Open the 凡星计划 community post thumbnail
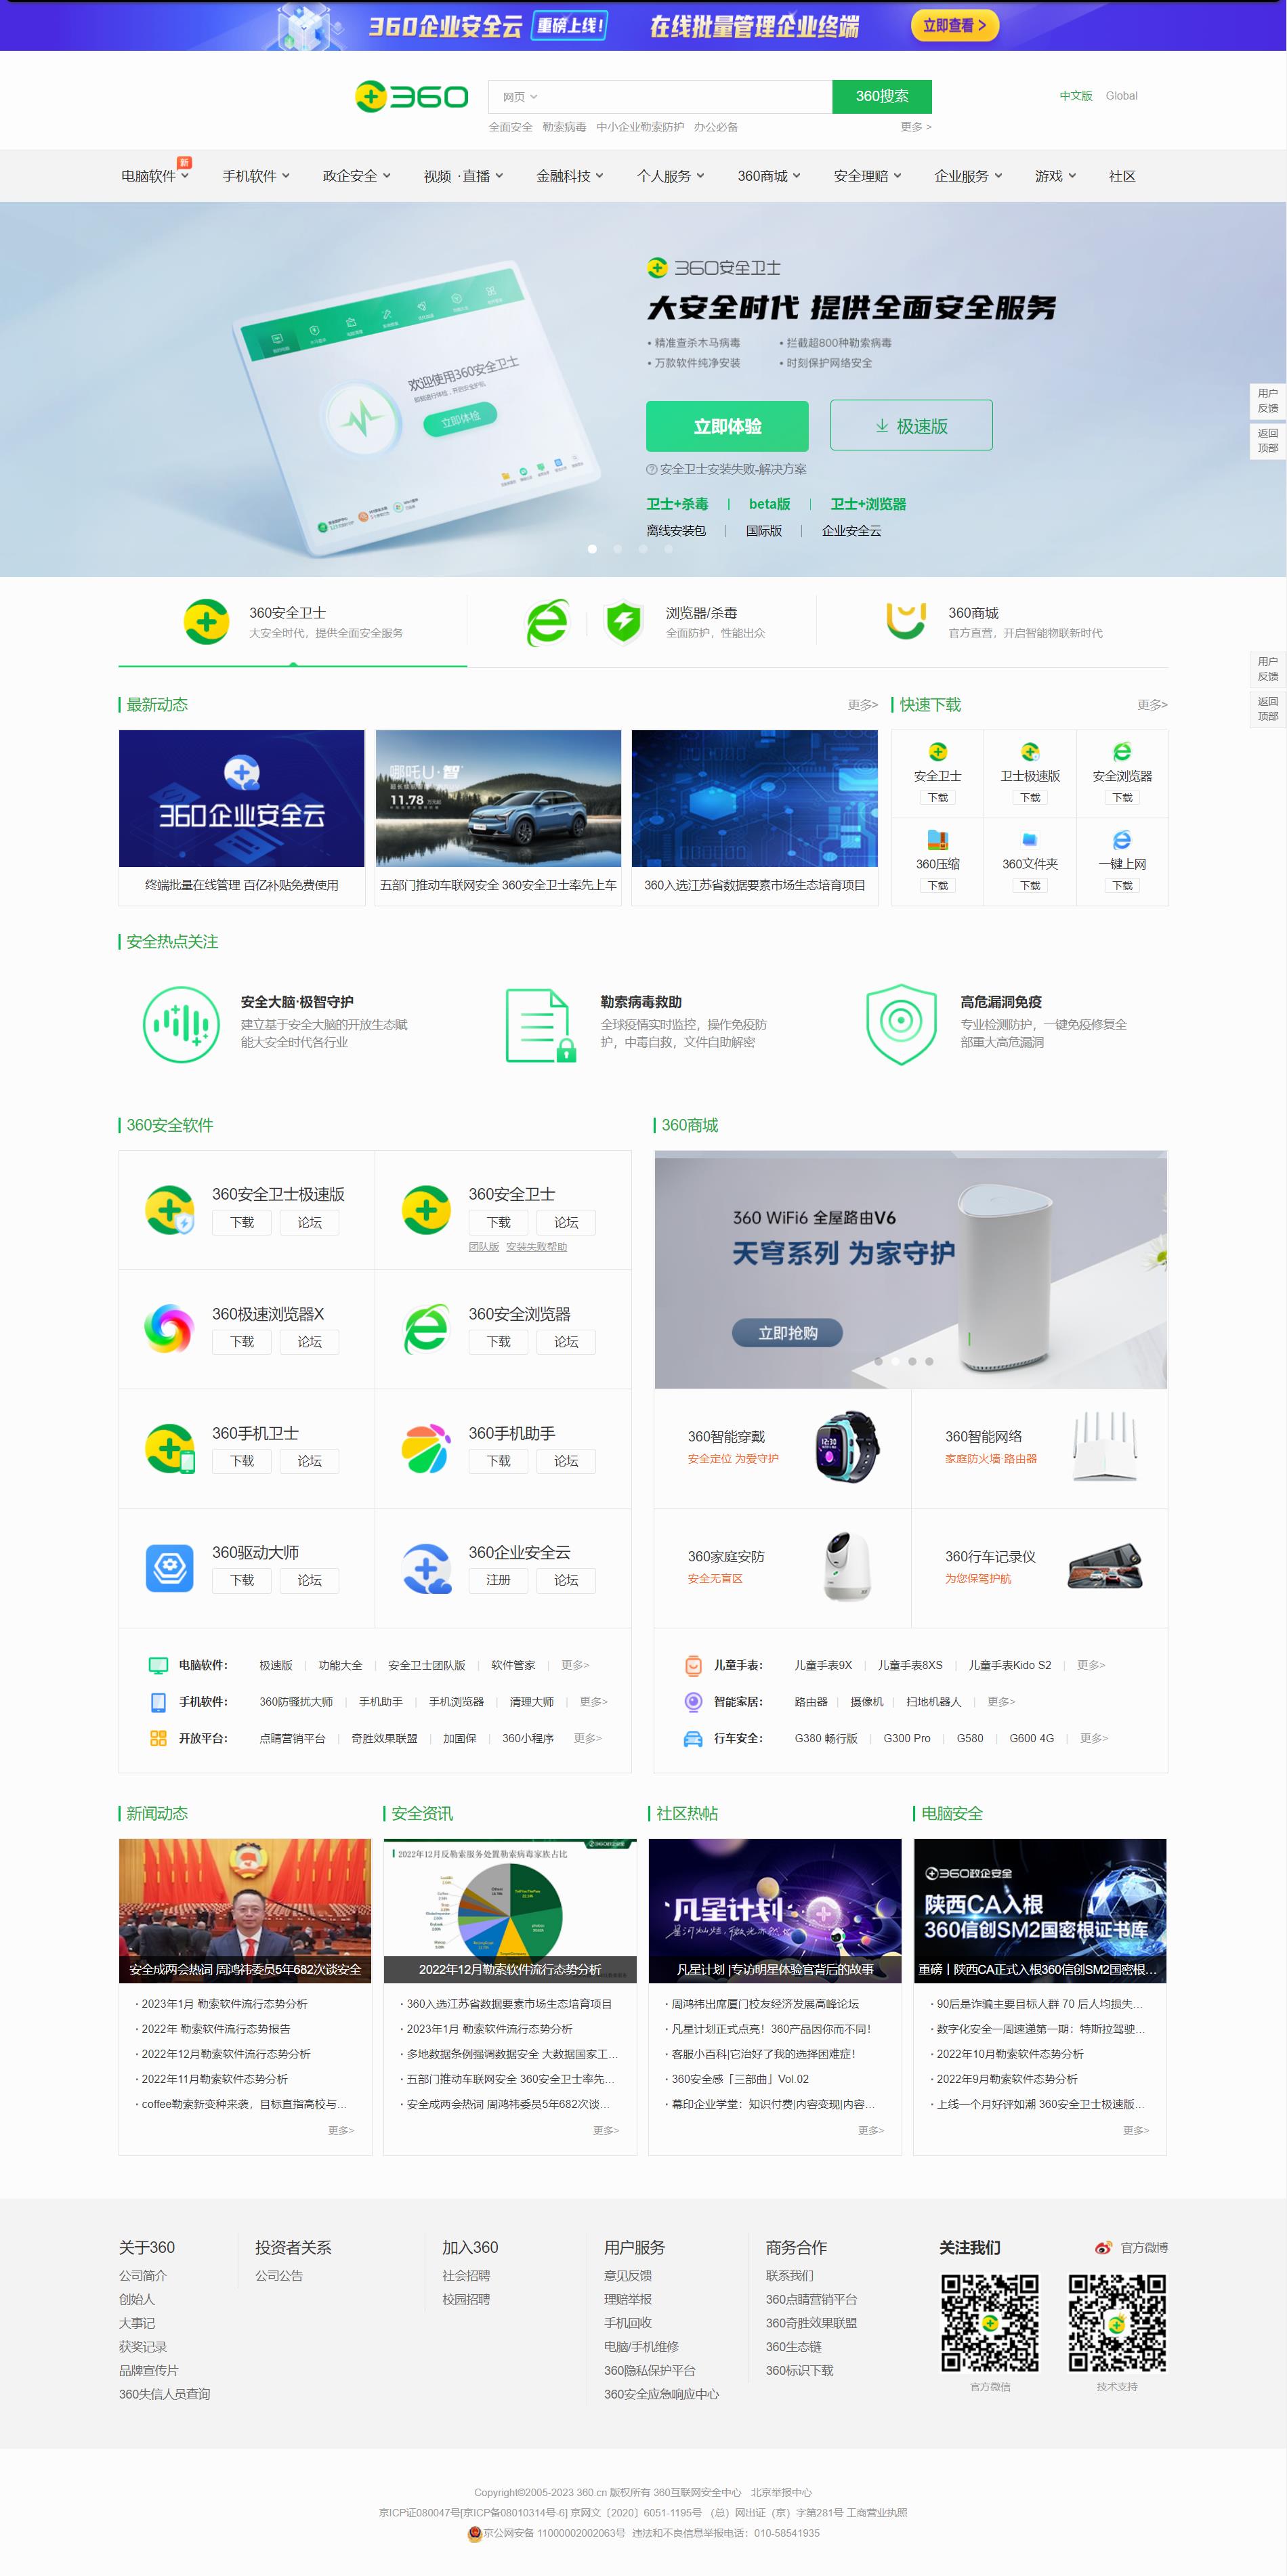Viewport: 1287px width, 2576px height. pos(775,1910)
